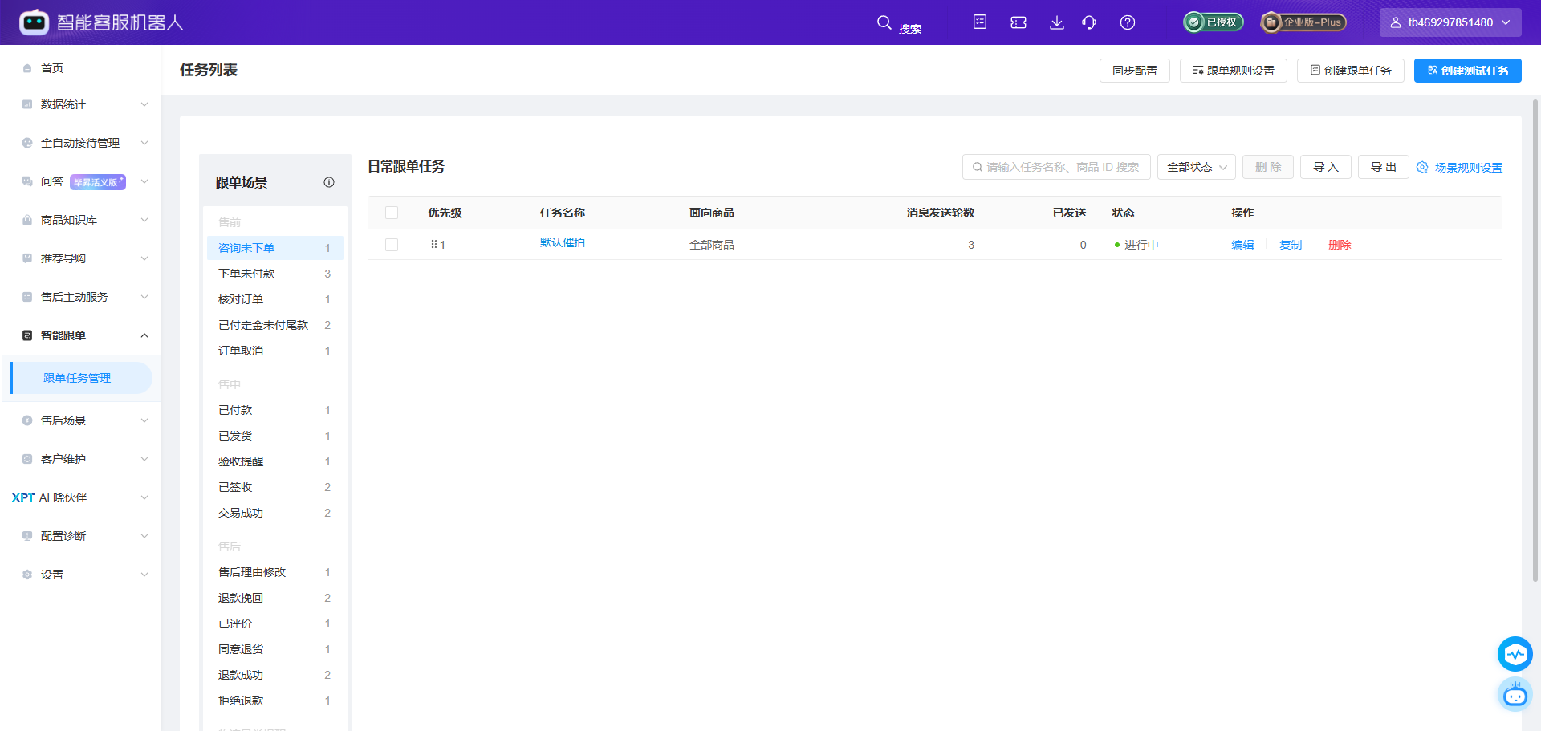Click the search magnifier icon in header
1541x731 pixels.
(884, 22)
